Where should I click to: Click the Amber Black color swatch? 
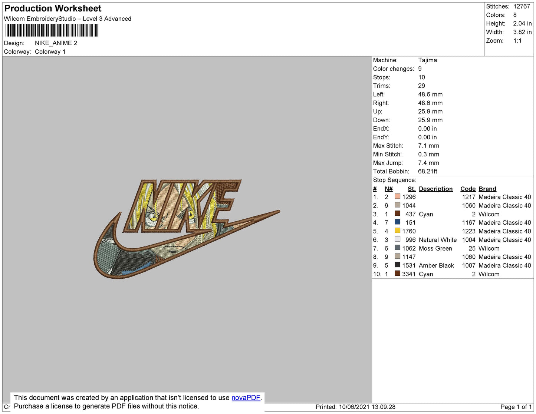(397, 265)
